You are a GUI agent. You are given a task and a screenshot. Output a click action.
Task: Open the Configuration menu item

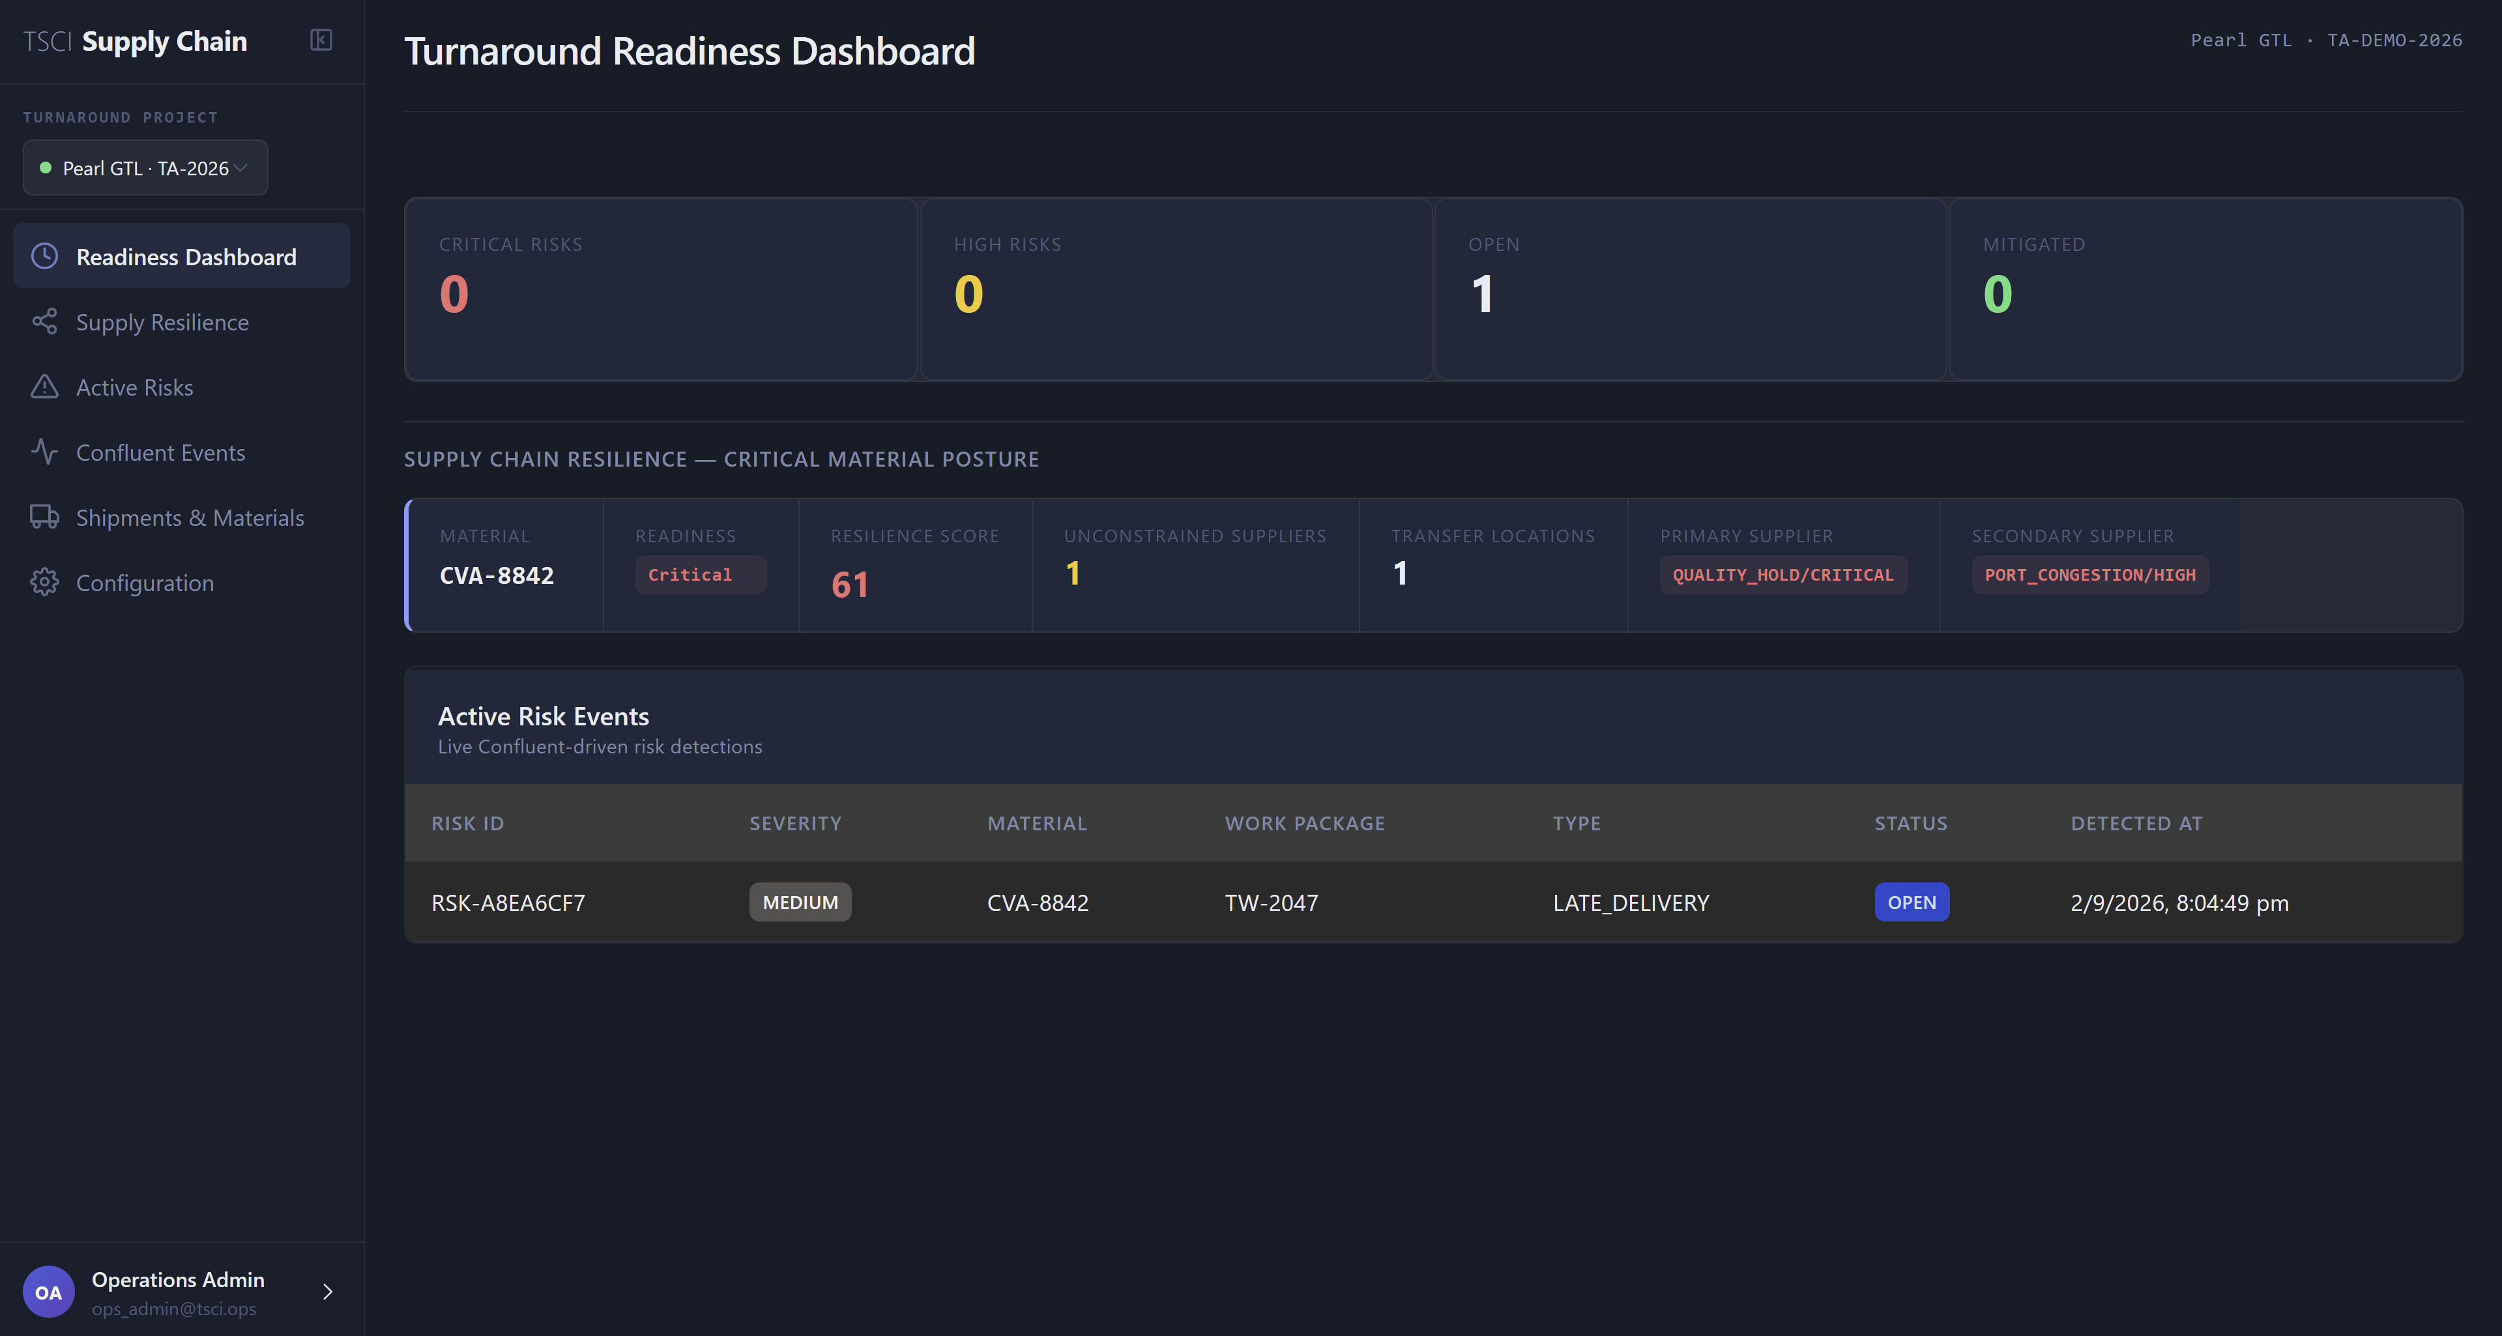pos(182,583)
